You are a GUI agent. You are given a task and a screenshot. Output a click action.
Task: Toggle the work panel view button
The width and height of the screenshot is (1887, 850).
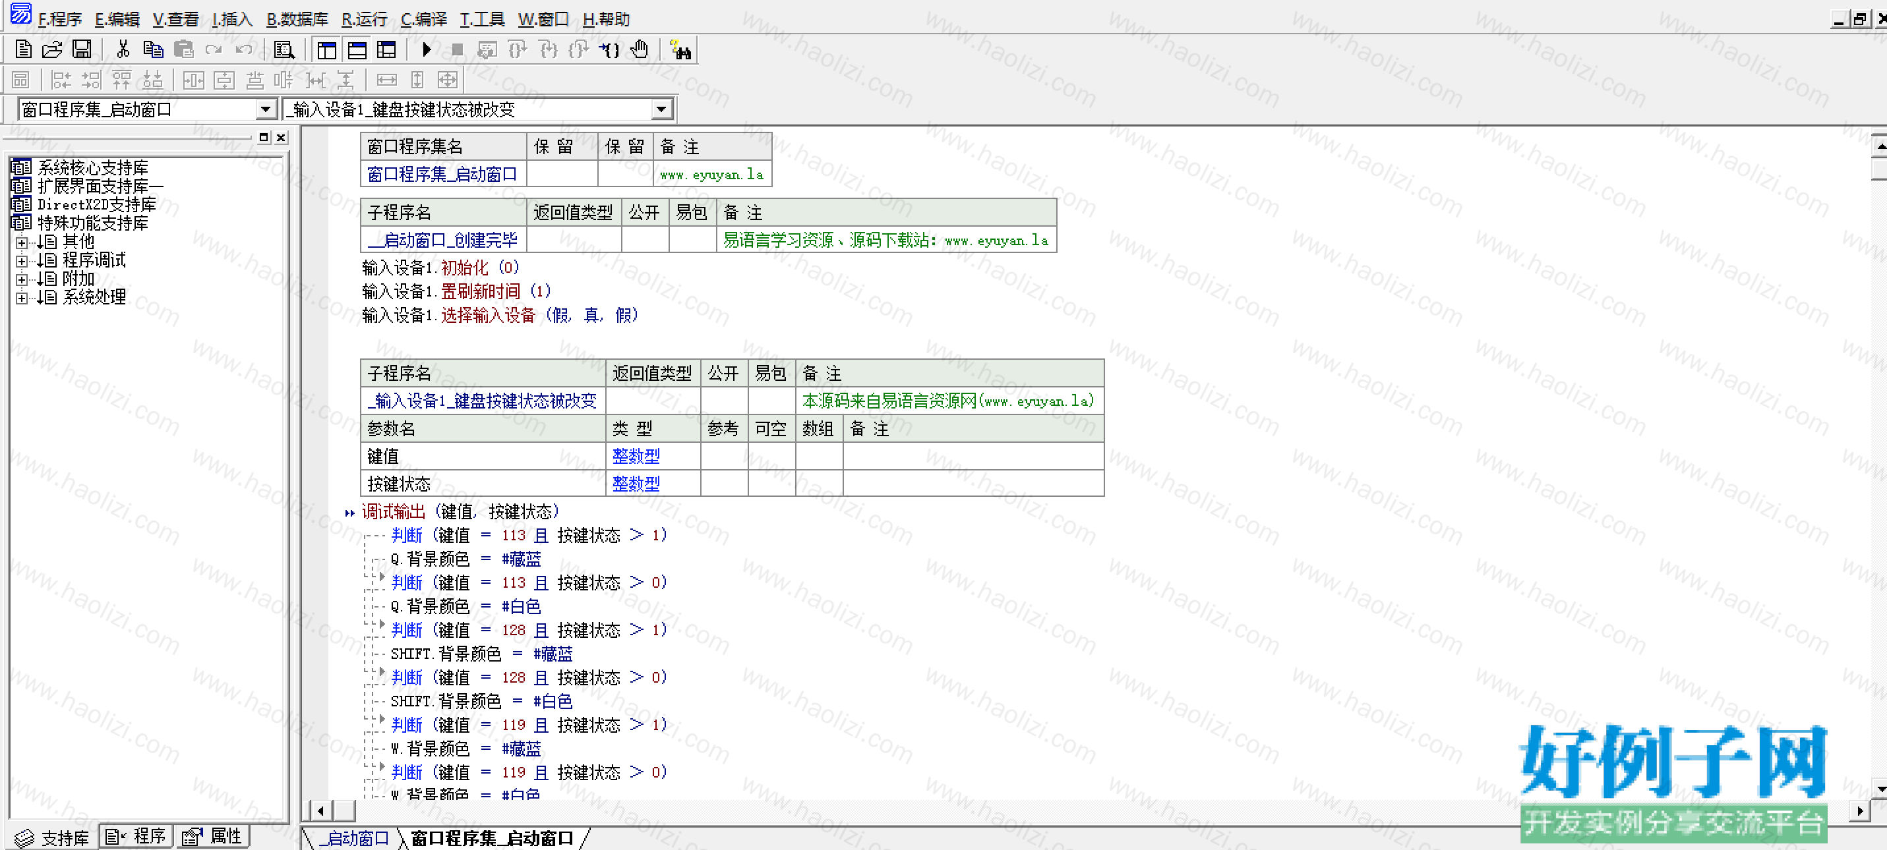click(x=327, y=50)
